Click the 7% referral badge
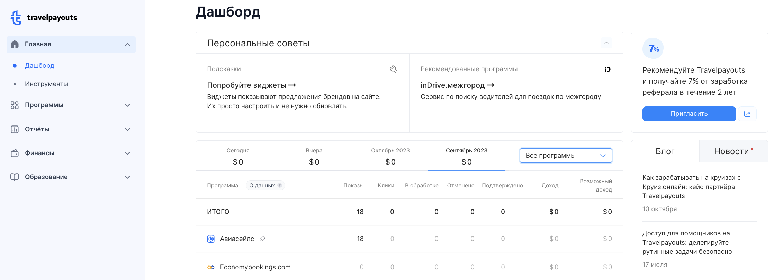 tap(653, 48)
